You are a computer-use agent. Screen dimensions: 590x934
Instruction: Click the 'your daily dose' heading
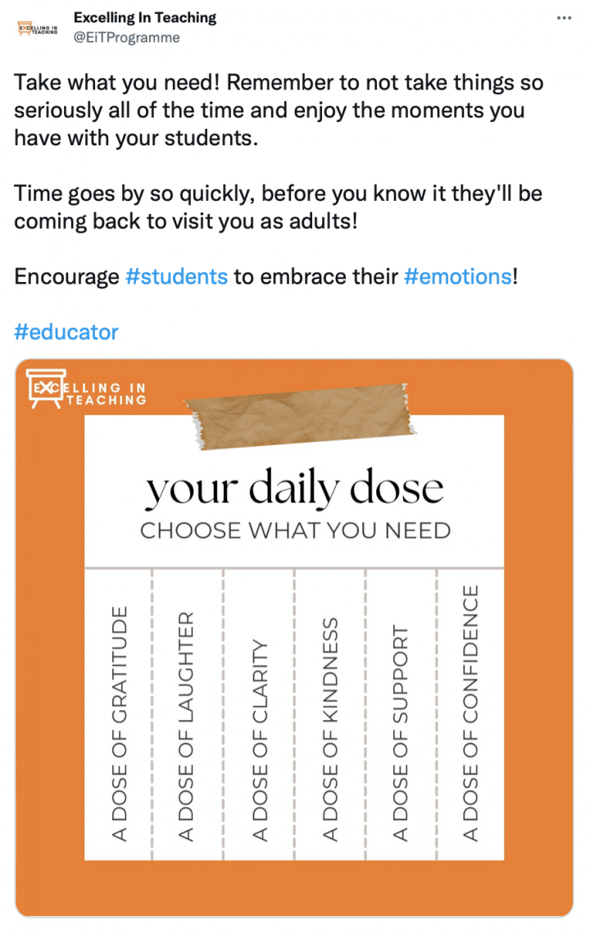295,488
